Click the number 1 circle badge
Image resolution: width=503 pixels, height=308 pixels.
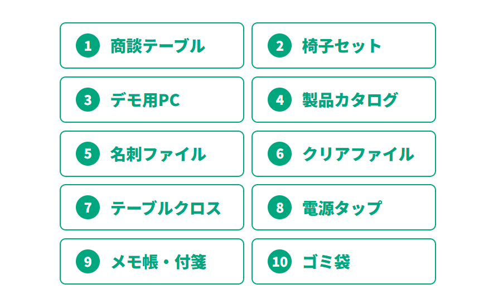pyautogui.click(x=88, y=46)
